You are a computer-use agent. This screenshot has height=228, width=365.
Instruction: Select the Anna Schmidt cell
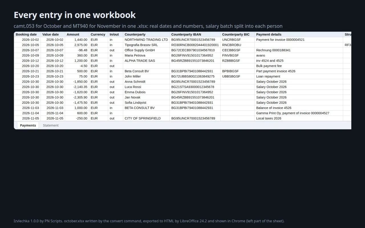[146, 82]
